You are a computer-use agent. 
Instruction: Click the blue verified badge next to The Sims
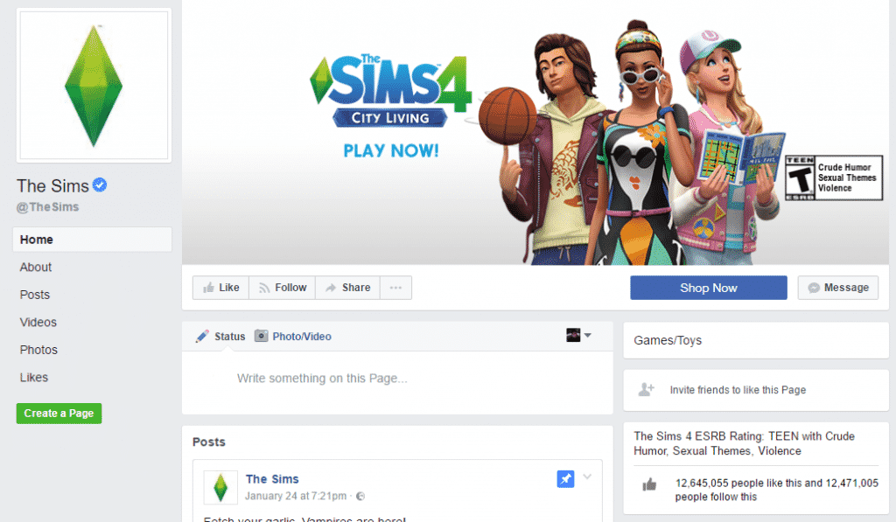[100, 185]
